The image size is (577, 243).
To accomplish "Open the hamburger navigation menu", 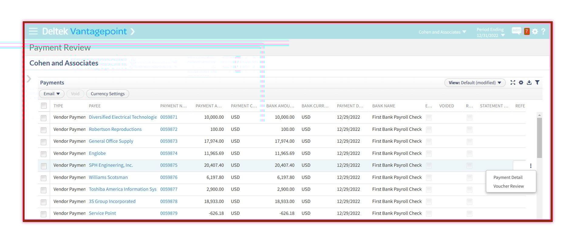I will [x=33, y=31].
